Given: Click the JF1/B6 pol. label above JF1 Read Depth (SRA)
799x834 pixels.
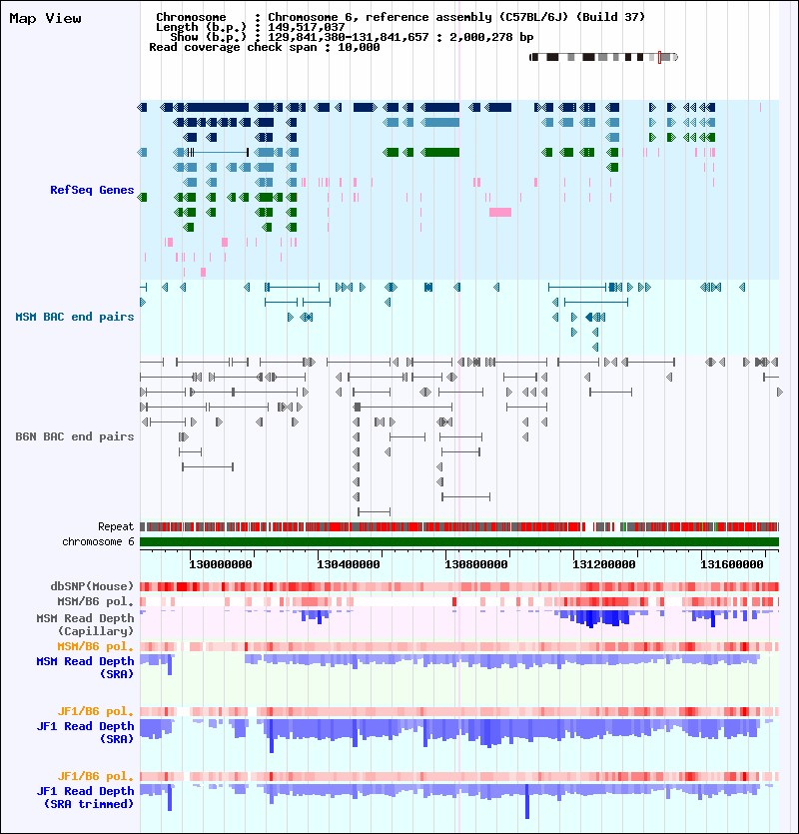Looking at the screenshot, I should (95, 712).
